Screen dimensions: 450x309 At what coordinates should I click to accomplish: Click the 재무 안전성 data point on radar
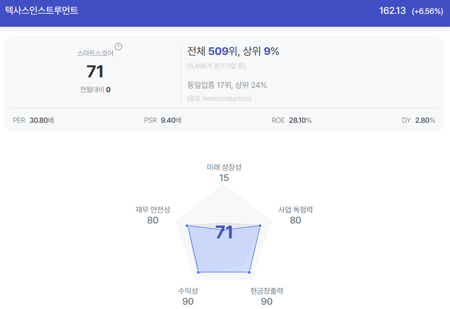187,226
